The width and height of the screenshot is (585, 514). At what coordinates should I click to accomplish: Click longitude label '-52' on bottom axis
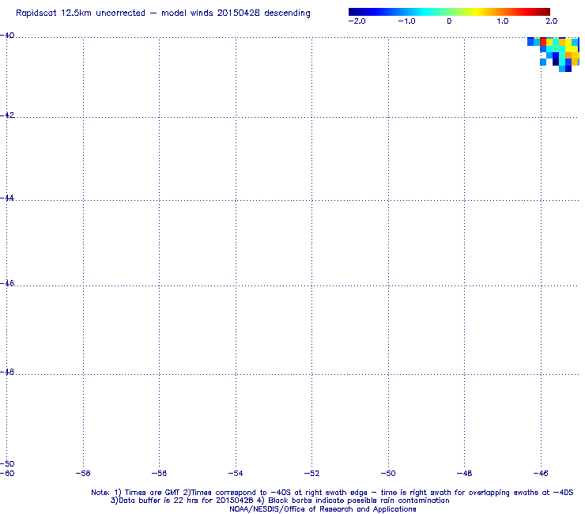point(312,474)
